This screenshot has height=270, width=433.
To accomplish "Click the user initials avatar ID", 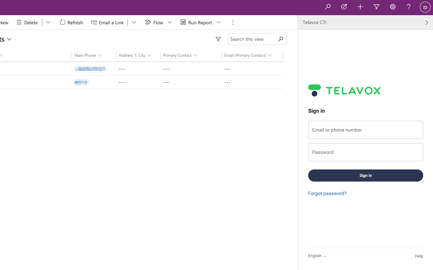I will (x=425, y=6).
